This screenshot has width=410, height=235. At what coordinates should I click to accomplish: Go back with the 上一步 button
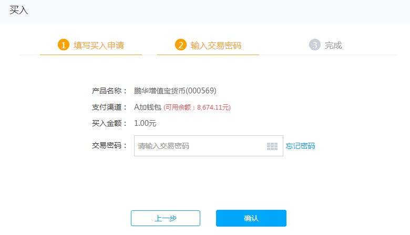(166, 218)
